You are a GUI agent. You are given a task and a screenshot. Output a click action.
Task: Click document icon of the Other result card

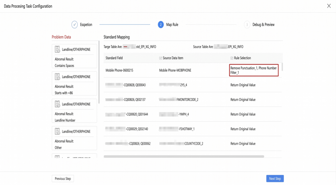coord(57,132)
